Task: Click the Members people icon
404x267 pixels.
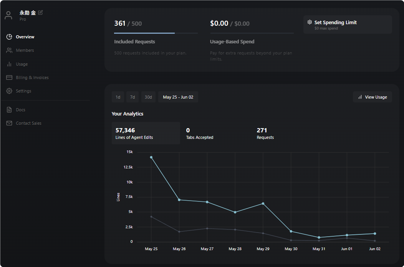Action: pyautogui.click(x=9, y=50)
